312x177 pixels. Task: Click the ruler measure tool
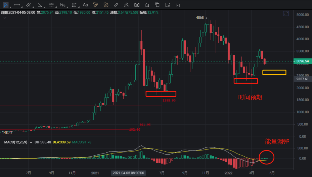click(x=116, y=5)
